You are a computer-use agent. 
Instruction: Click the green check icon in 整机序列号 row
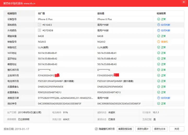158,70
